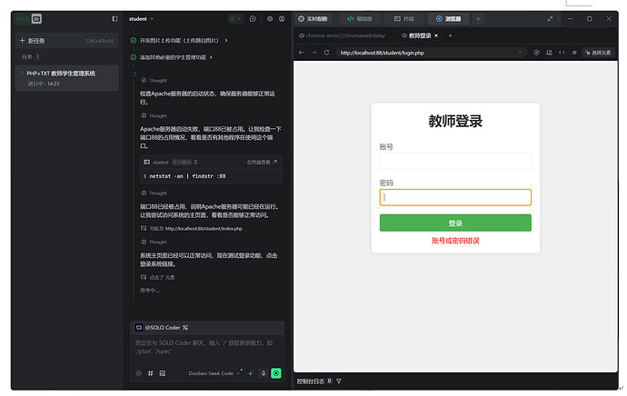Click the green send button in chat
The width and height of the screenshot is (627, 396).
click(276, 373)
